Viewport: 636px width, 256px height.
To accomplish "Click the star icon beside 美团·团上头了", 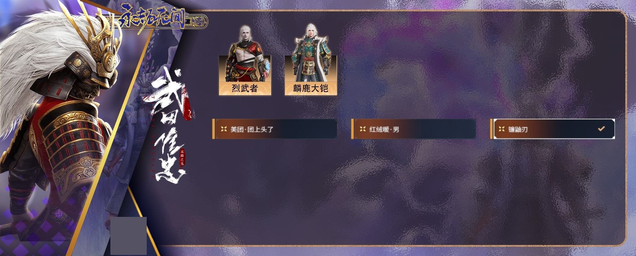I will pos(224,129).
